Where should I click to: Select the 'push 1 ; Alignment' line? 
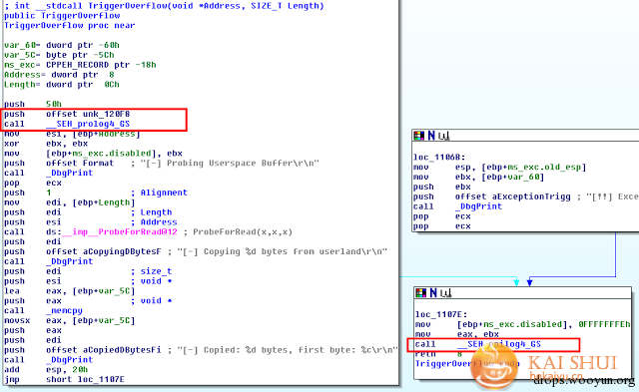[96, 193]
